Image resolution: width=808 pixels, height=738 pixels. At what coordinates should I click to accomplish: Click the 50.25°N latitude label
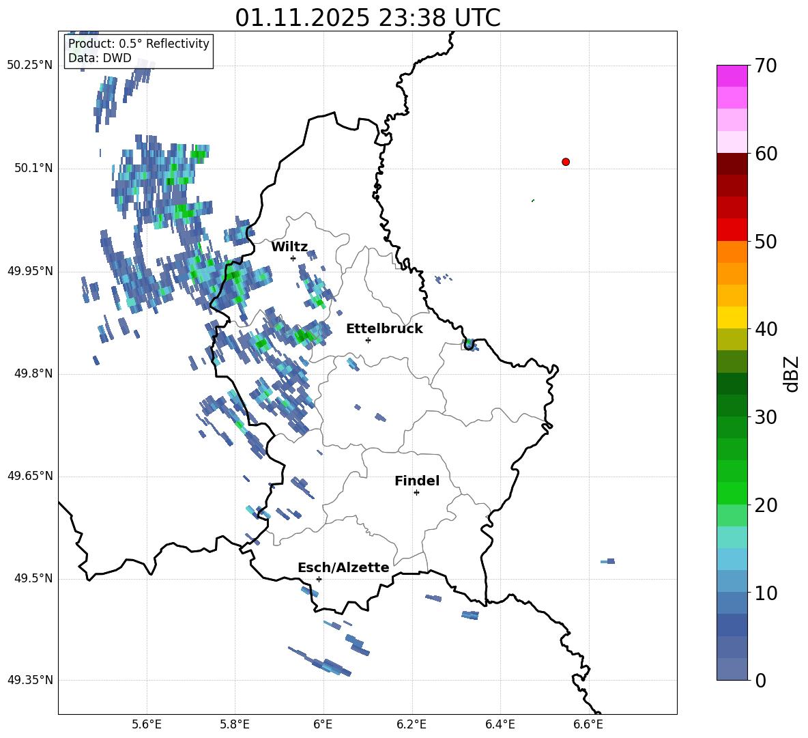(30, 66)
